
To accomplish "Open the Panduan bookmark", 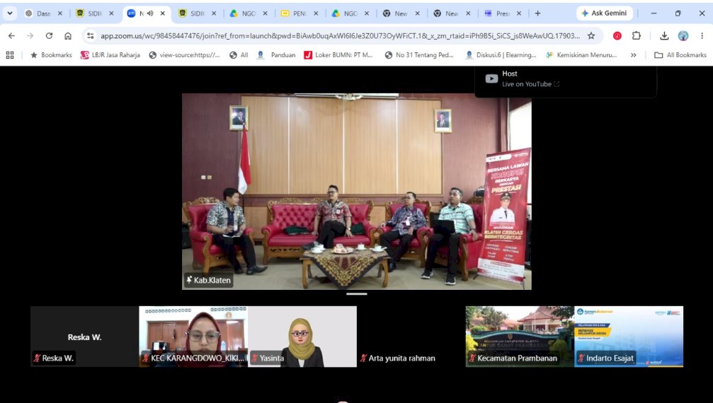I will 276,55.
